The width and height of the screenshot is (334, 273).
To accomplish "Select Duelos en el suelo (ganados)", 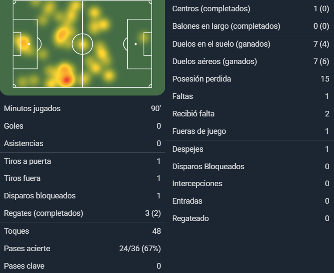I will 249,44.
